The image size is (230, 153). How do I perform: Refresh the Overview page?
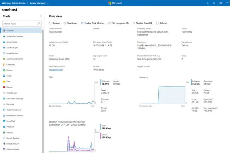coord(161,23)
